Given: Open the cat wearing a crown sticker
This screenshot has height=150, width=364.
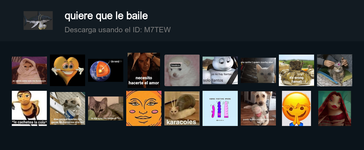Looking at the screenshot, I should (x=335, y=70).
